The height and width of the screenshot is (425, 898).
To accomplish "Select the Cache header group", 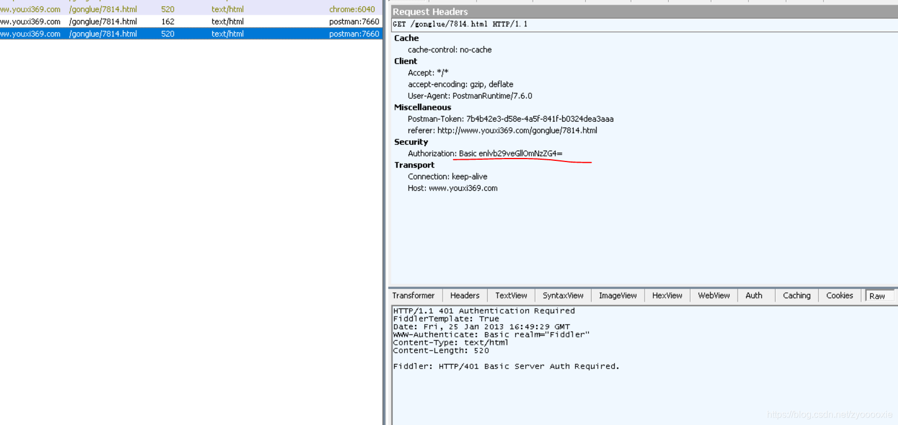I will (x=406, y=38).
